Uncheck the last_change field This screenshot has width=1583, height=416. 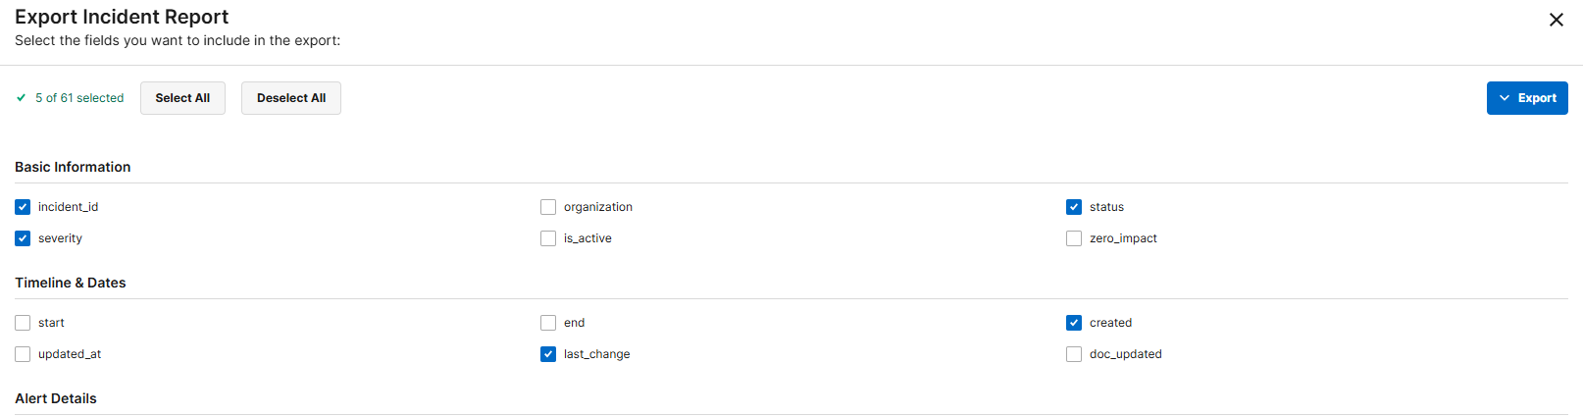click(x=548, y=354)
